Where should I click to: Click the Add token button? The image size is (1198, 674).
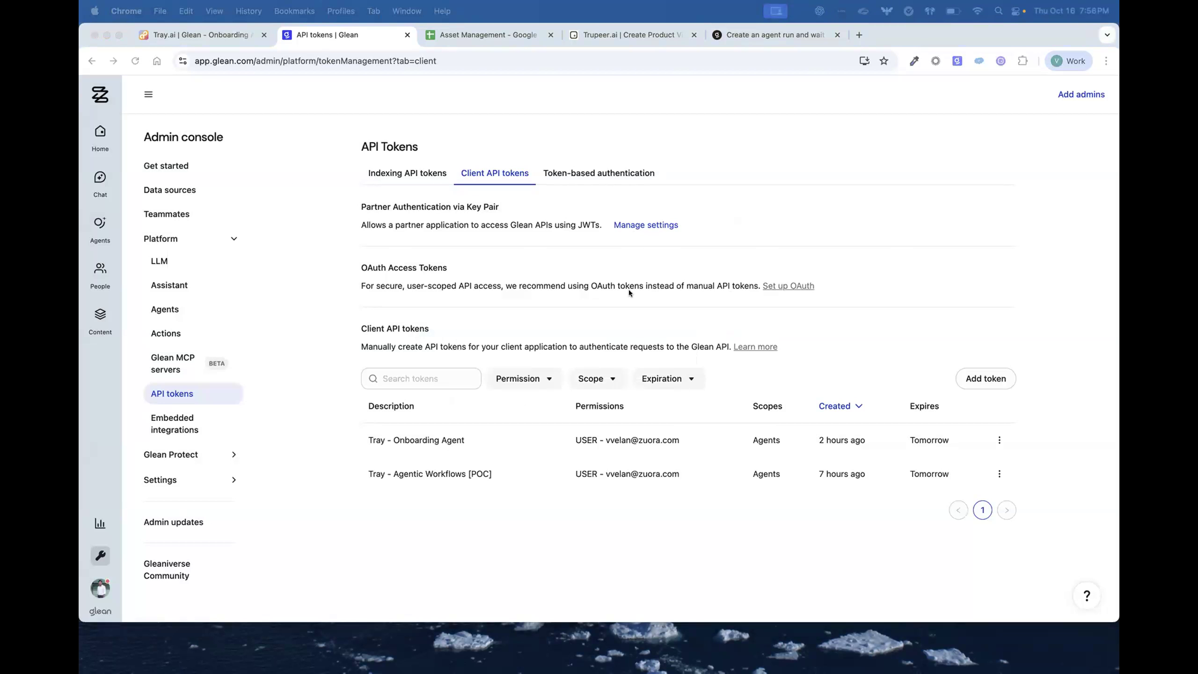pos(986,378)
